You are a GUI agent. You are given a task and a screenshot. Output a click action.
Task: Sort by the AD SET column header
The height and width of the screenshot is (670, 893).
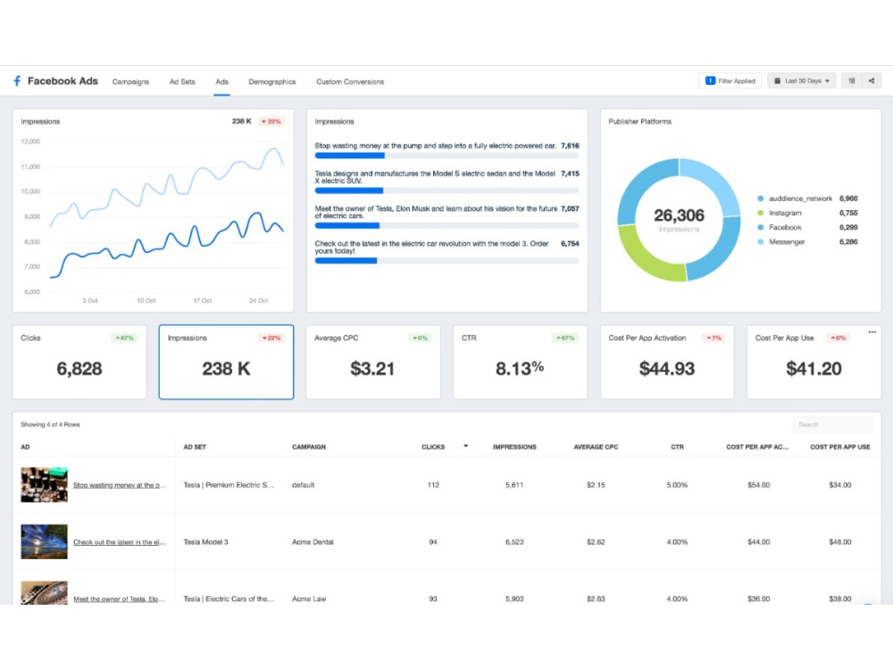point(195,448)
